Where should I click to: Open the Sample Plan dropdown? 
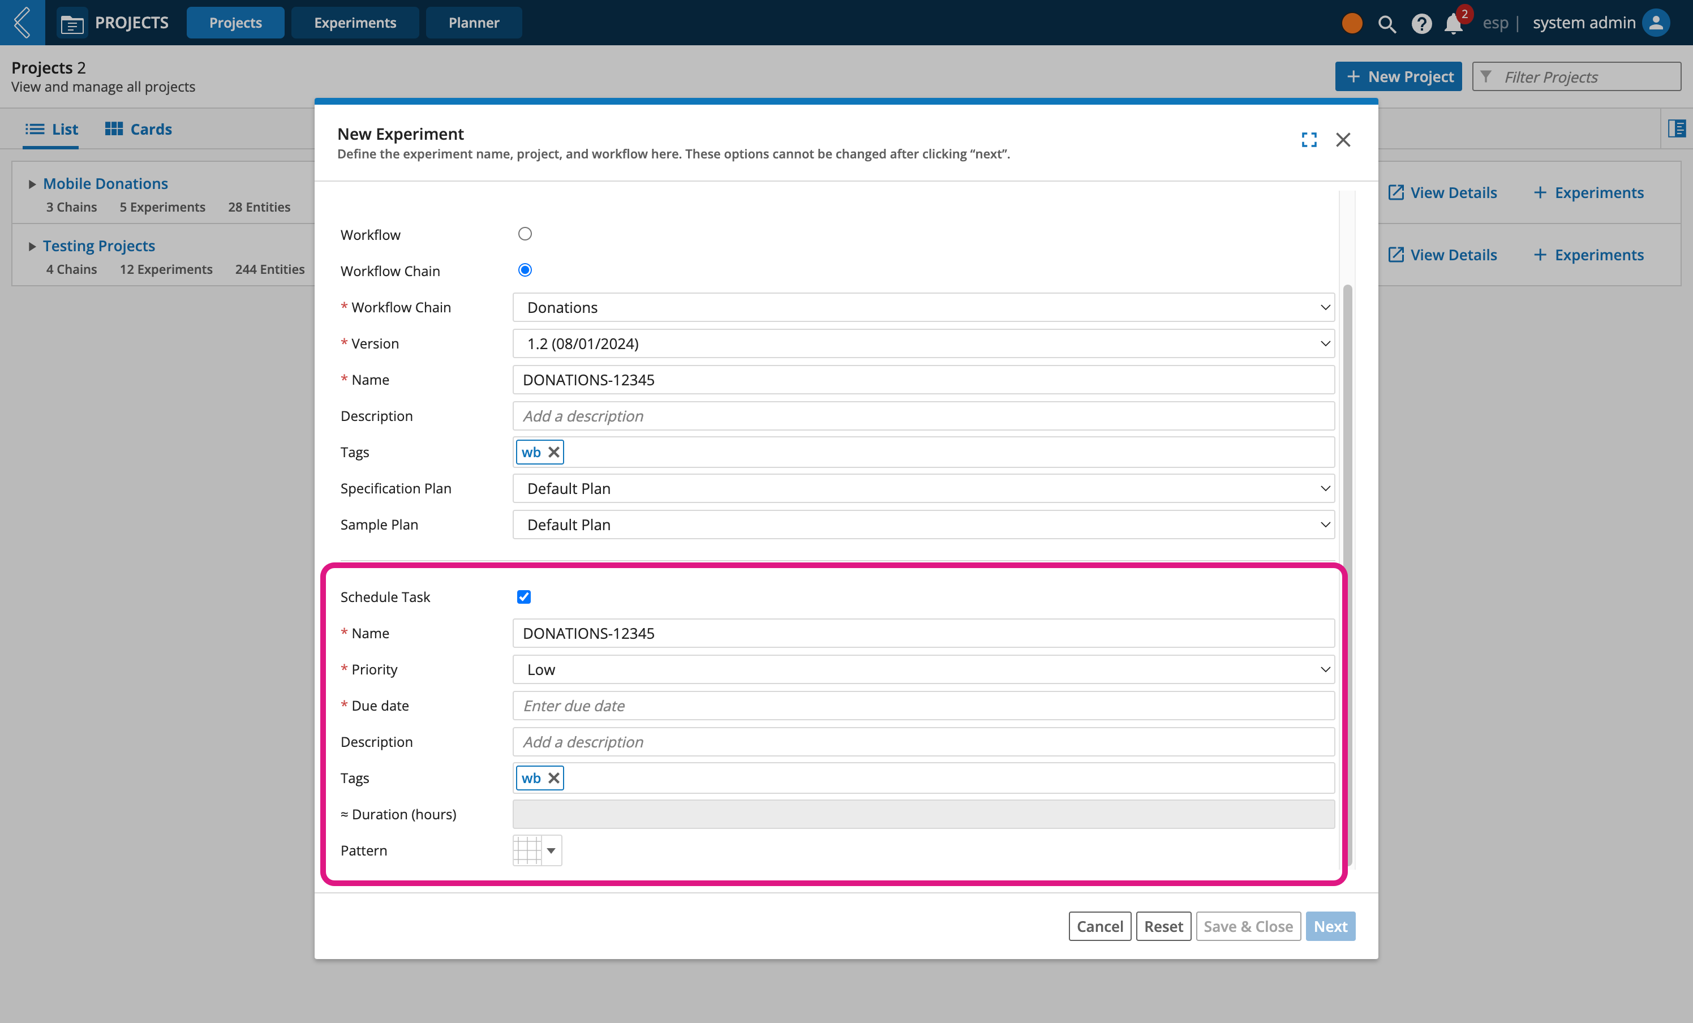[923, 525]
